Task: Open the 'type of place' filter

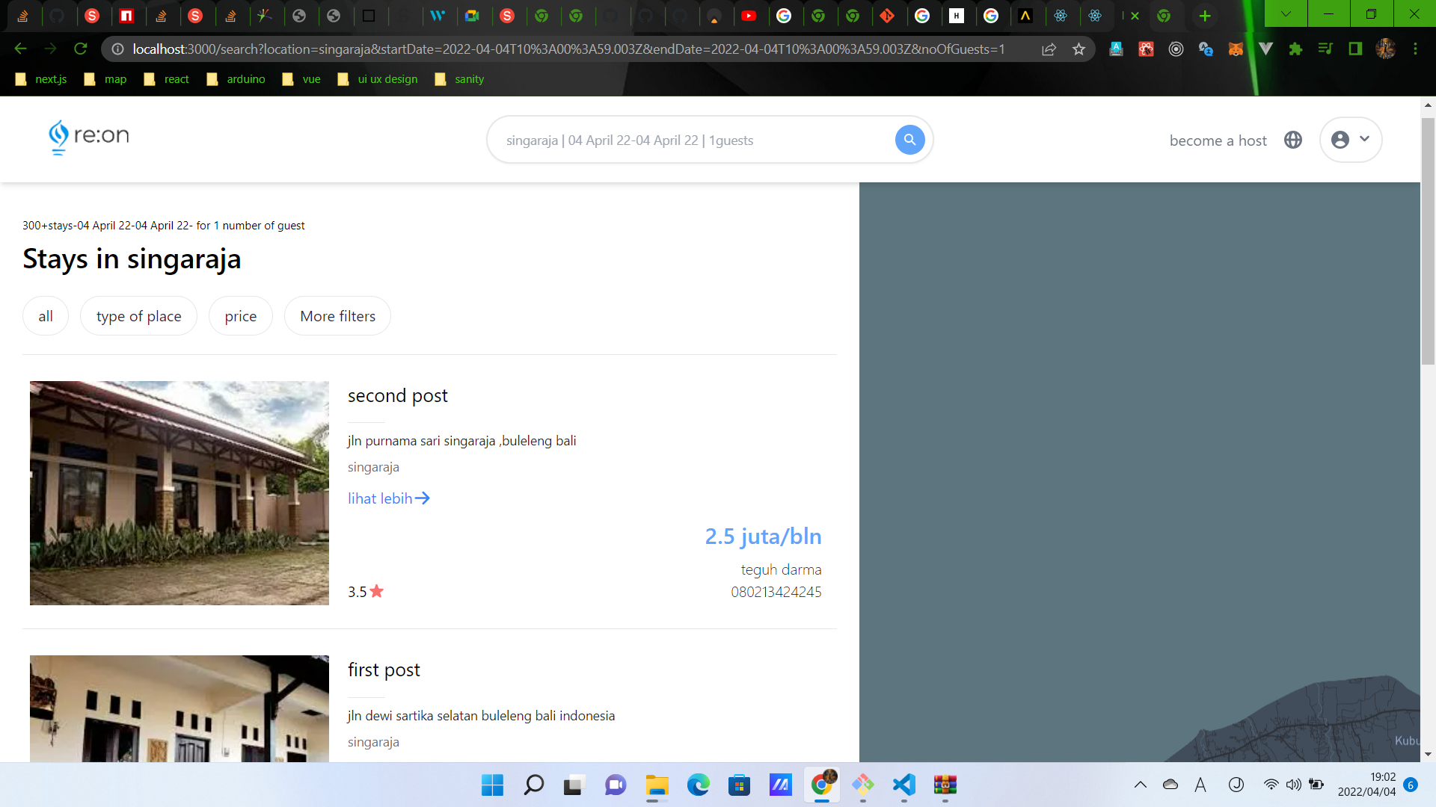Action: 138,316
